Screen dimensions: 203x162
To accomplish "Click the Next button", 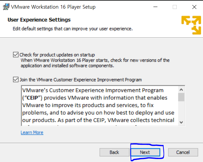I will click(145, 152).
